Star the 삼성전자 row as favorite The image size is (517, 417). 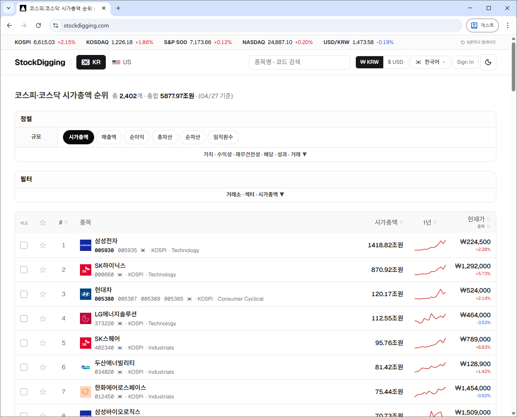point(43,245)
